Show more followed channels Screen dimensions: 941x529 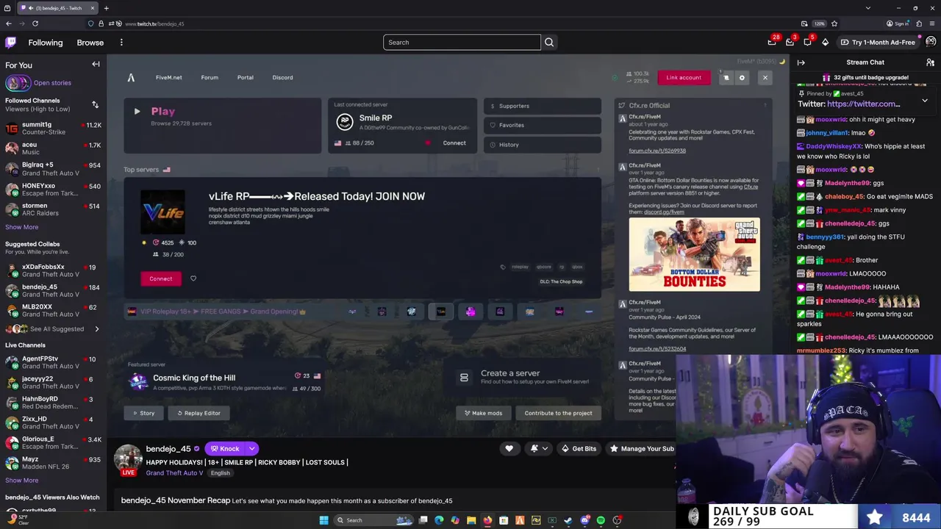coord(21,227)
